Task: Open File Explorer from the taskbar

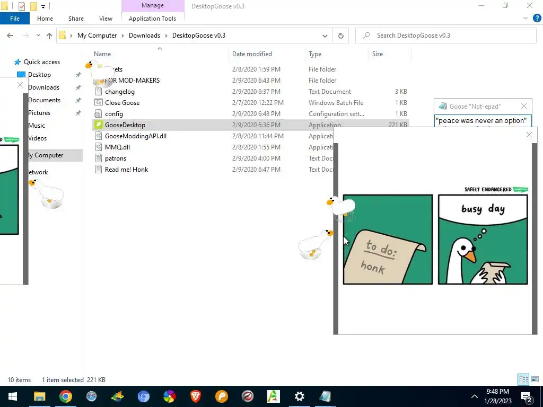Action: tap(39, 396)
